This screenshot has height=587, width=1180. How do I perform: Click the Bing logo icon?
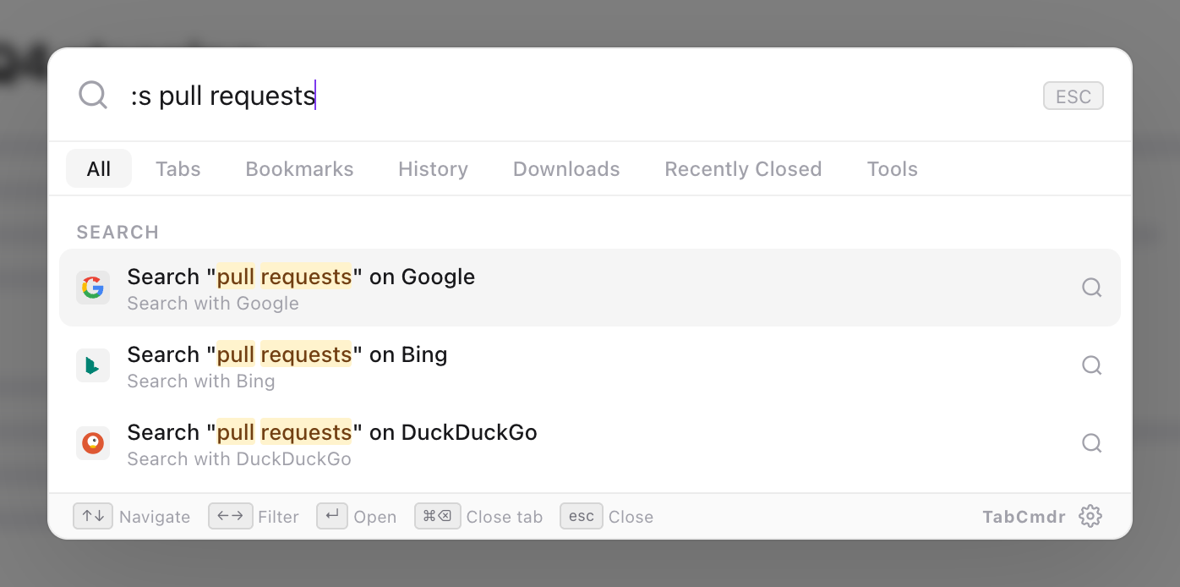click(93, 365)
